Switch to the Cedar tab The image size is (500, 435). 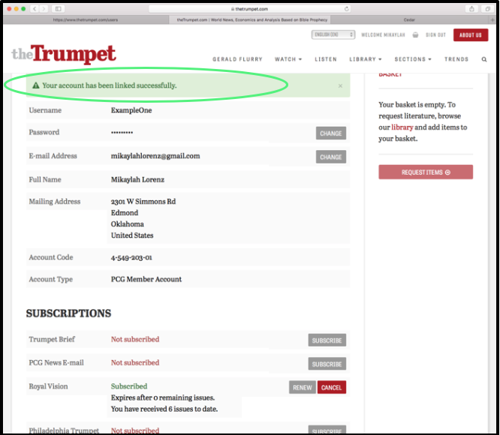pyautogui.click(x=409, y=19)
